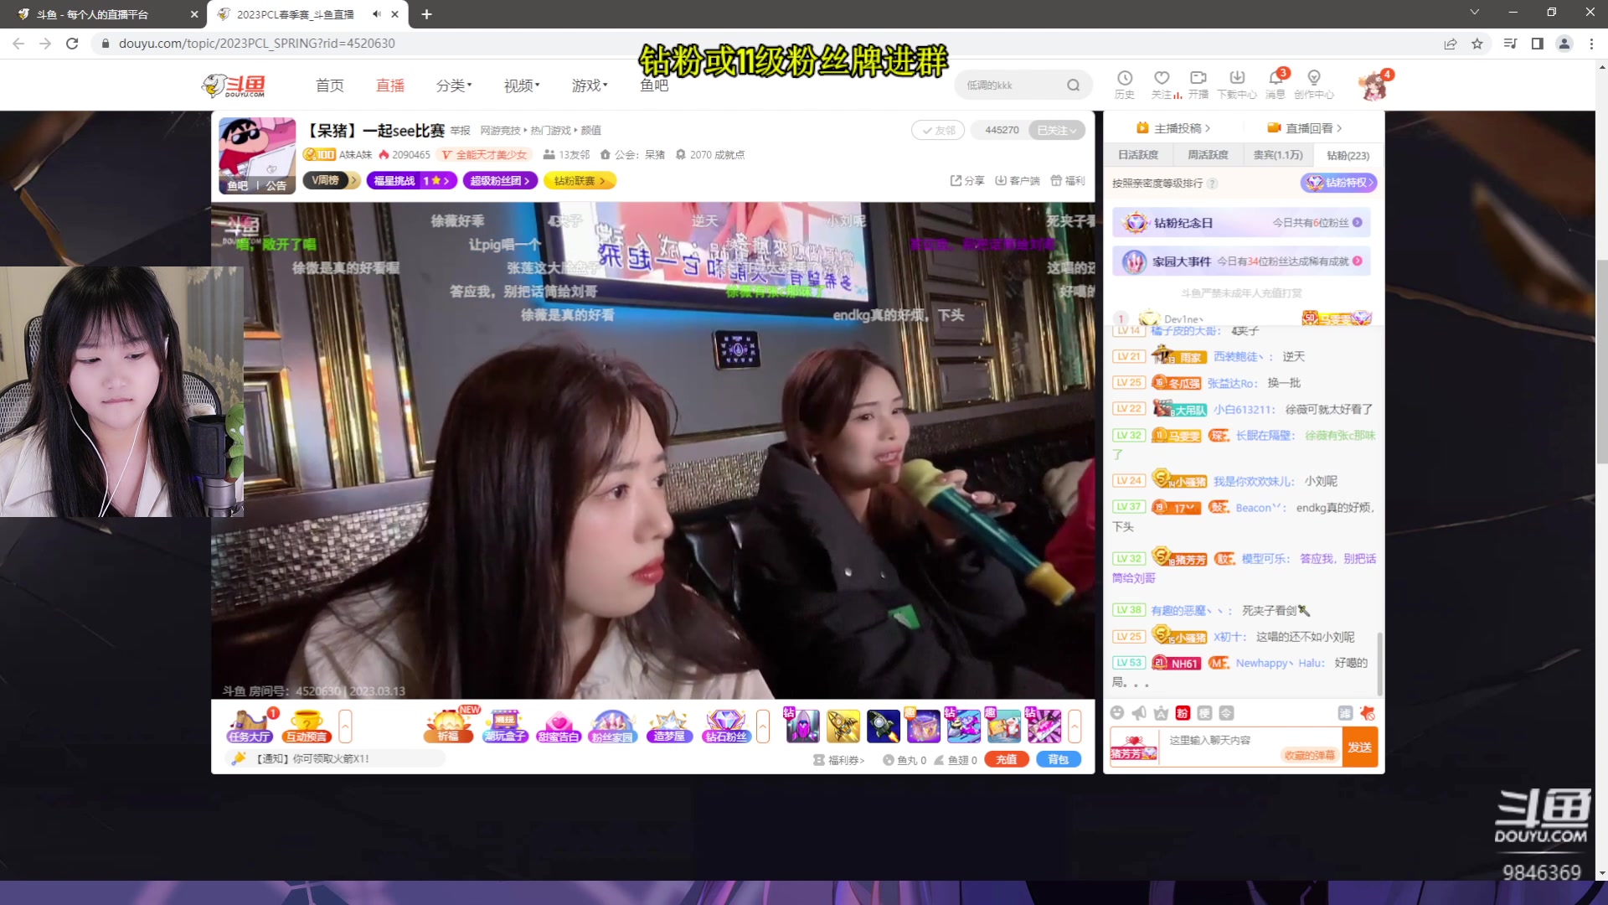Open the 粉丝家园 icon
1608x905 pixels.
(612, 726)
